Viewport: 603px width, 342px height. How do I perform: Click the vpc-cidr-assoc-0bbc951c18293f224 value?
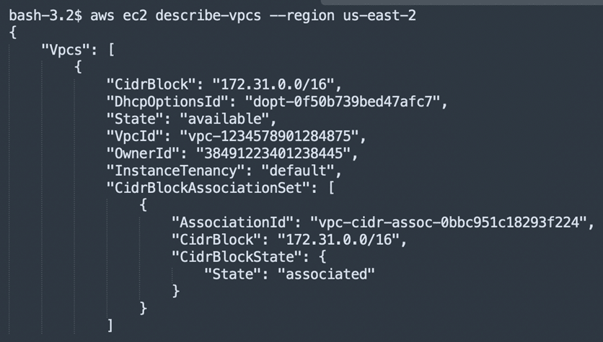[x=449, y=222]
